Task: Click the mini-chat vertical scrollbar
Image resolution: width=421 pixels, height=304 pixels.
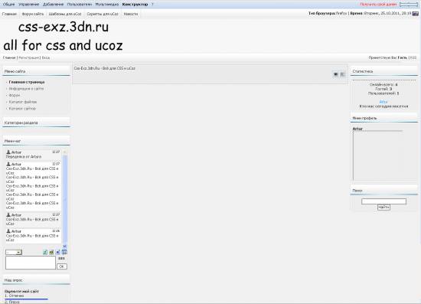Action: pyautogui.click(x=65, y=198)
